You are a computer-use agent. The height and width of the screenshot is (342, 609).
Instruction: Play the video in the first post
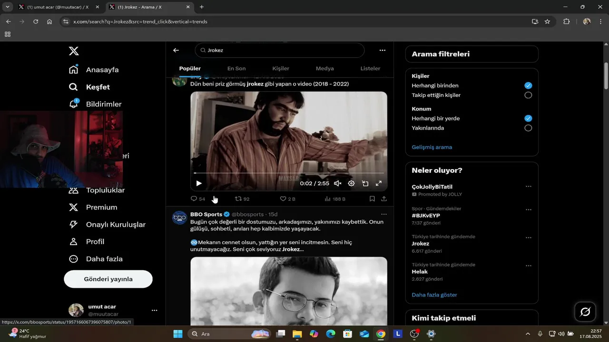[x=199, y=183]
